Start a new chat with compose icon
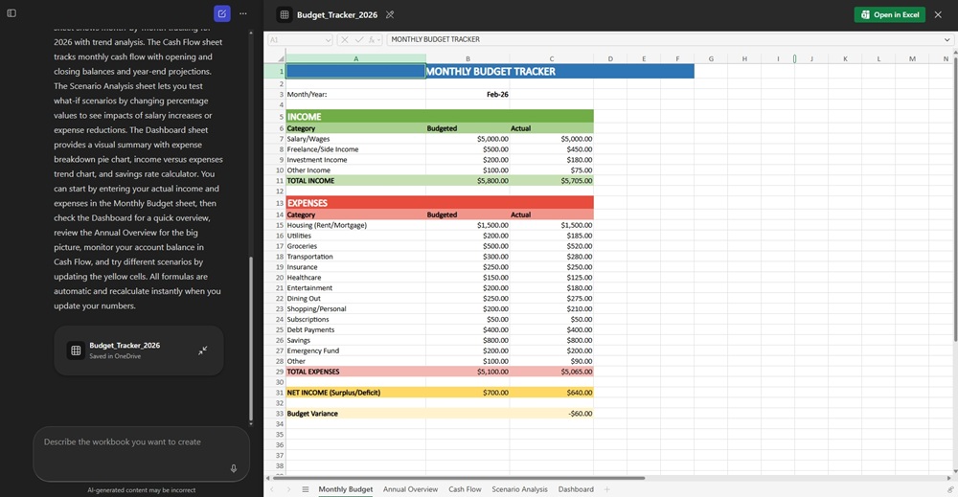Viewport: 958px width, 497px height. 222,13
